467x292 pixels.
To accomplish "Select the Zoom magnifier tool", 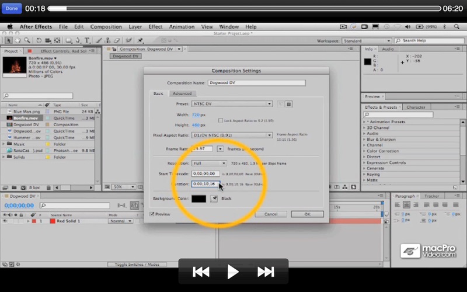I will pos(27,40).
